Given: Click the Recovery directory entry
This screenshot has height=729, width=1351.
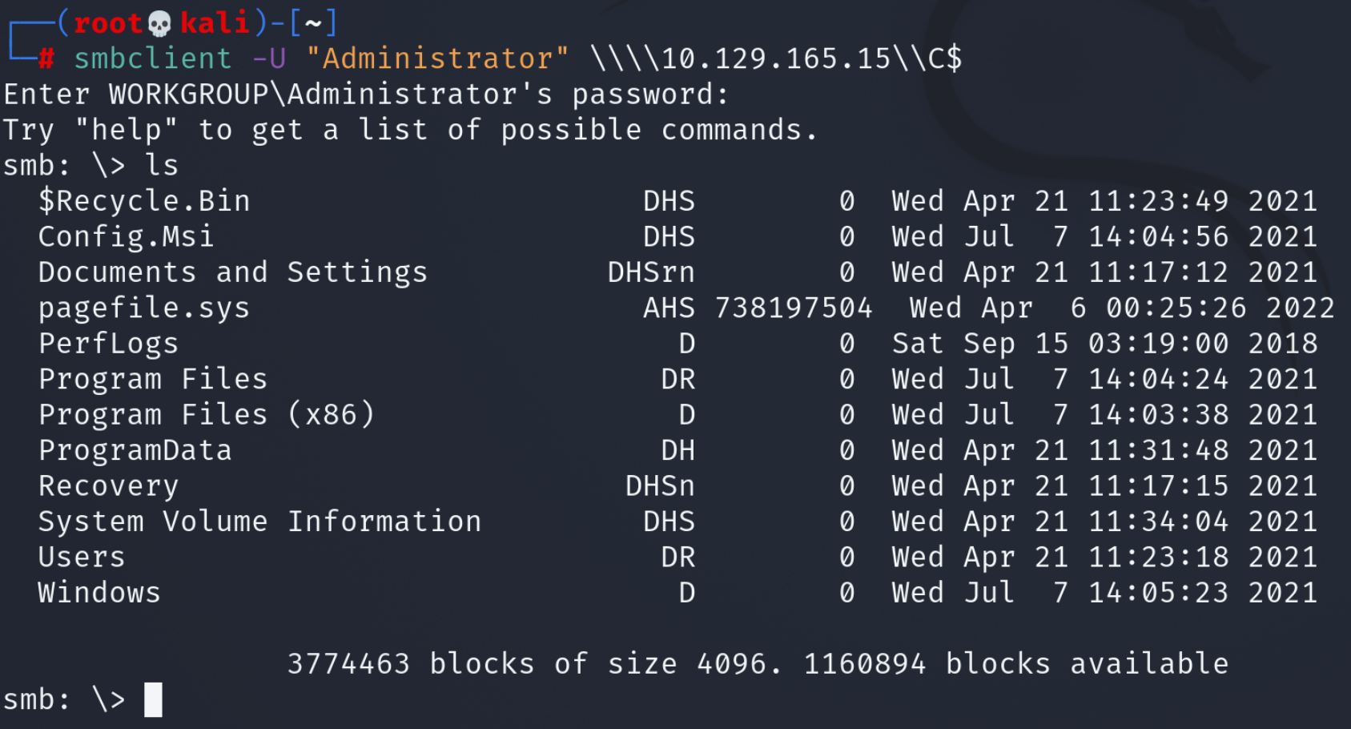Looking at the screenshot, I should click(109, 486).
